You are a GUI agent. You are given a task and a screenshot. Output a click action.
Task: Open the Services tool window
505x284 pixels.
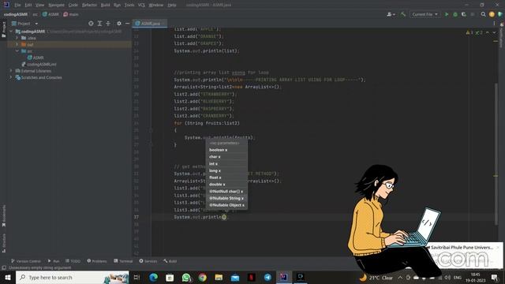148,261
